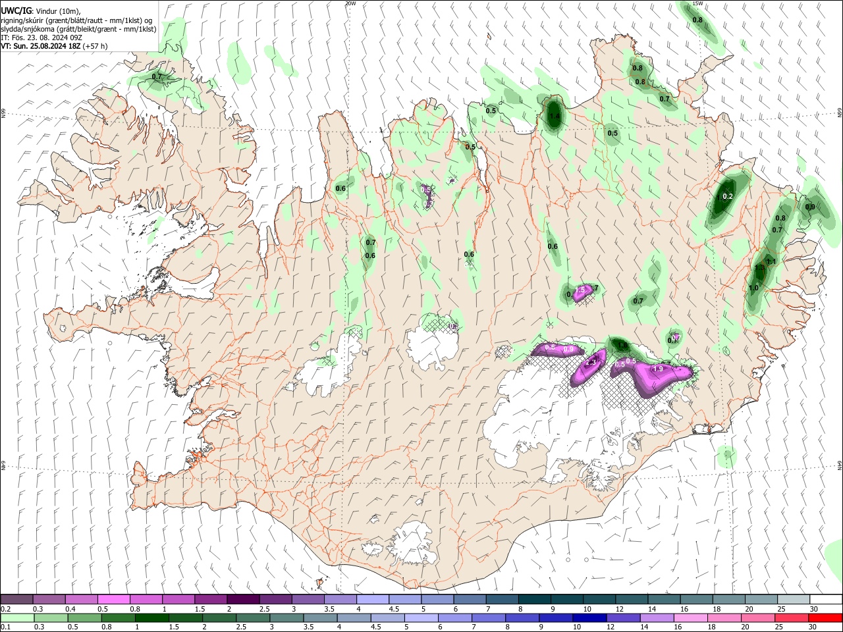This screenshot has height=632, width=843.
Task: Click the 'VT: Sun. 25.08.2024 18Z (+57 h)' line
Action: tap(54, 46)
